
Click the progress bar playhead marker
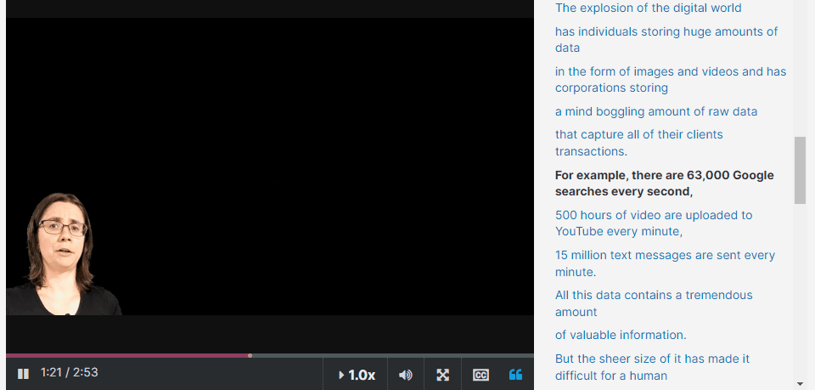(x=250, y=356)
